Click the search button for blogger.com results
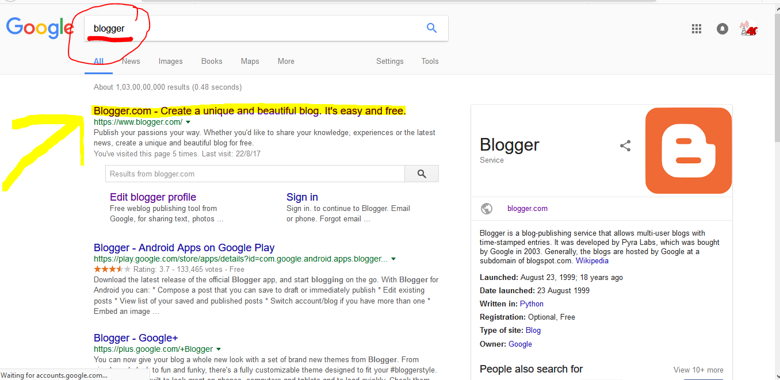 422,174
